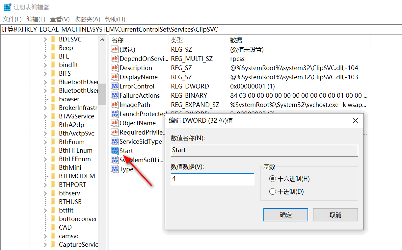Expand the camsvc key
The width and height of the screenshot is (402, 250).
pyautogui.click(x=45, y=236)
